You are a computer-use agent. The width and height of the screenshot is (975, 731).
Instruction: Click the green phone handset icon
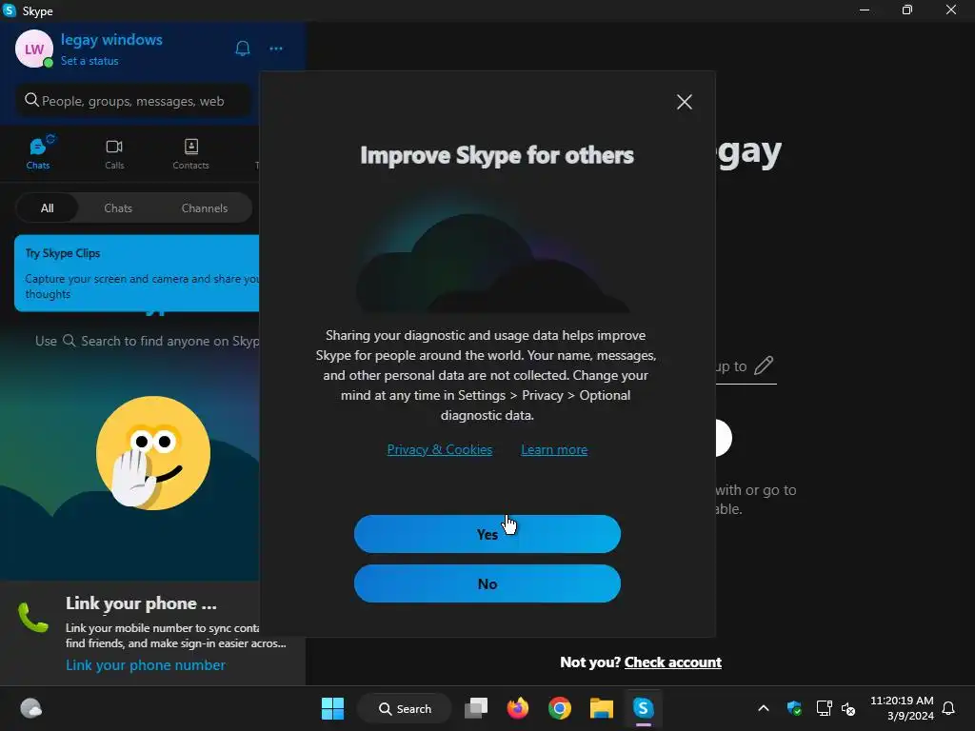[33, 617]
